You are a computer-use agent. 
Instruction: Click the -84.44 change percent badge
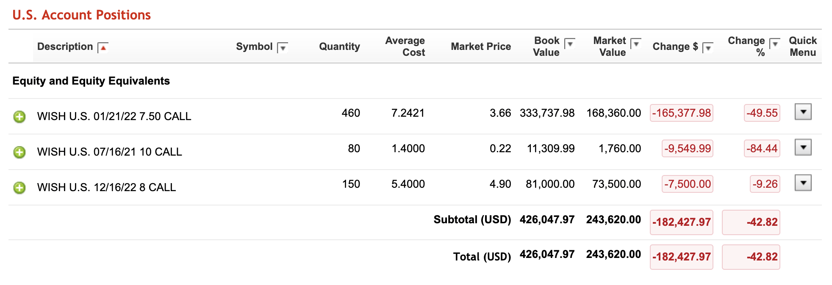click(x=762, y=148)
